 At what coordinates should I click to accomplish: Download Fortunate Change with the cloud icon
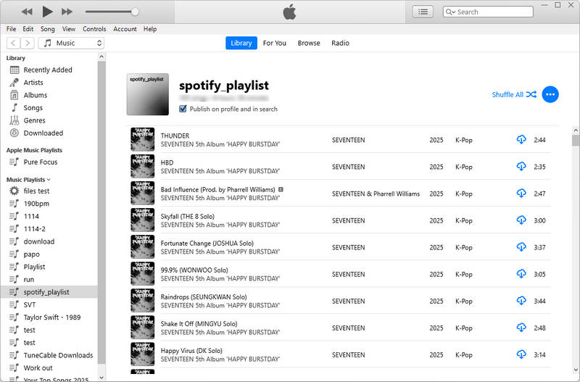point(521,246)
